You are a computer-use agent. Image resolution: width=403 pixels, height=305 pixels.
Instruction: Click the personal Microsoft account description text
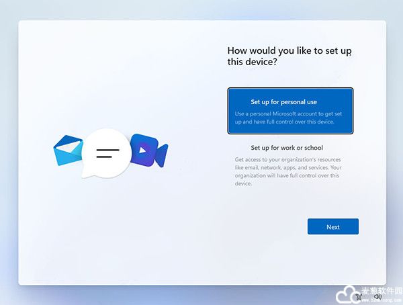(x=288, y=118)
